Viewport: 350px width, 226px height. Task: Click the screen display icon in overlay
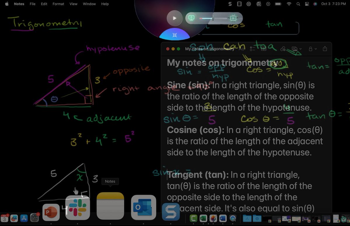(x=191, y=18)
